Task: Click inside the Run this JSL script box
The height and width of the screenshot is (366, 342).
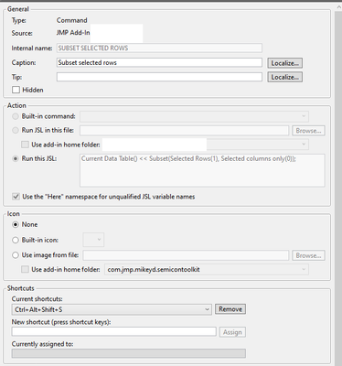Action: tap(202, 170)
